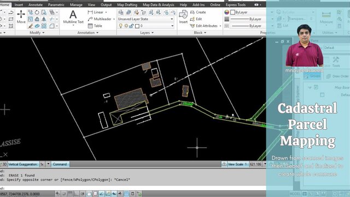350x197 pixels.
Task: Click the Table annotation icon
Action: (90, 26)
